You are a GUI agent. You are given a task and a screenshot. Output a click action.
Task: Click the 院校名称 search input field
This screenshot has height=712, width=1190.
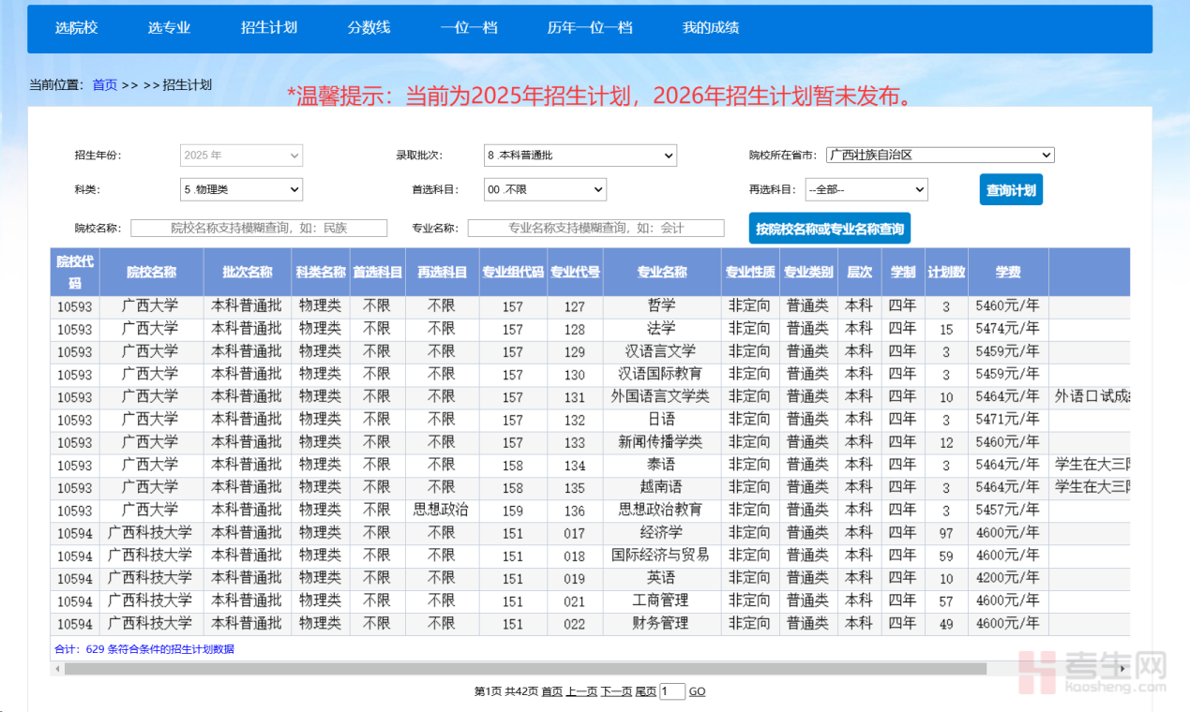pyautogui.click(x=259, y=228)
